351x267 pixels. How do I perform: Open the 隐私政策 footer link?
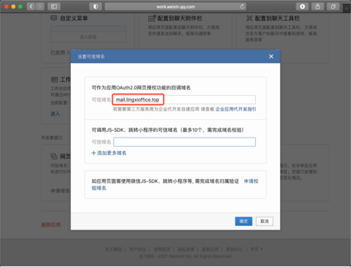(186, 249)
